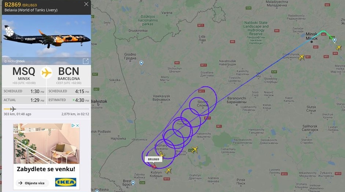345x192 pixels.
Task: Open the AdChoices info icon
Action: click(x=73, y=126)
